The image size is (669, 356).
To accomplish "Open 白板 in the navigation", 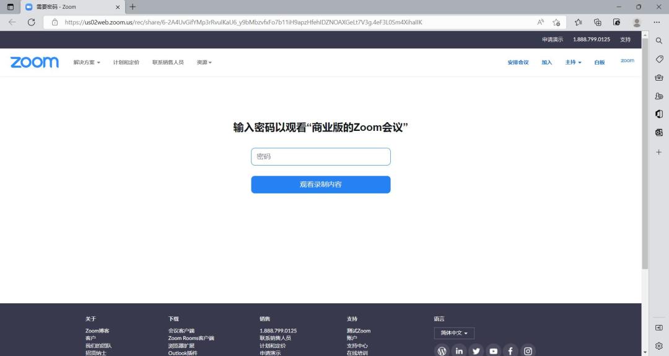I will point(600,63).
